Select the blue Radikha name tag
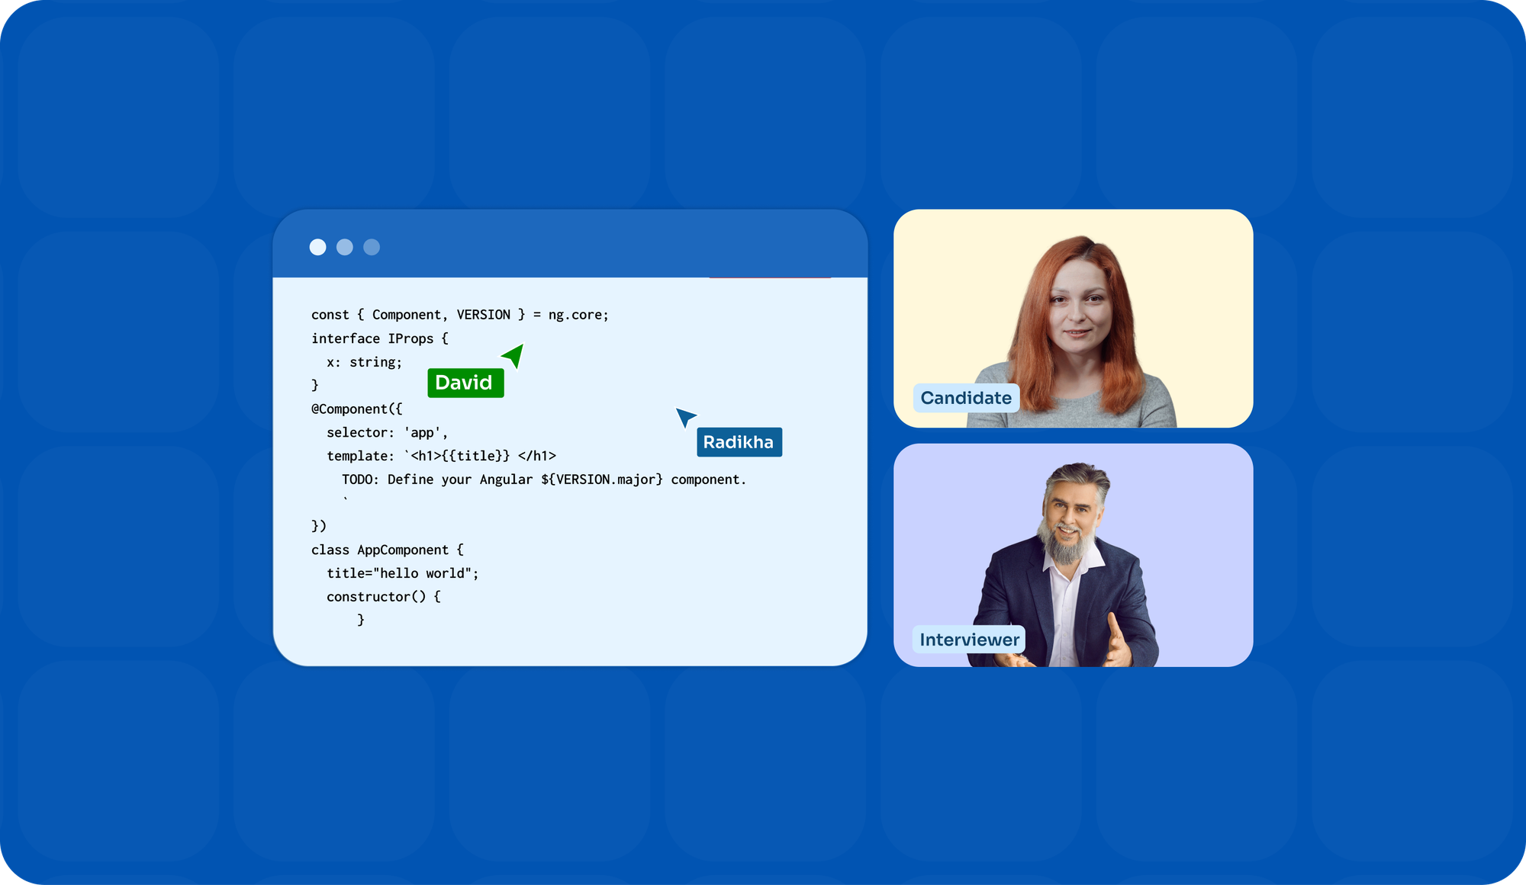This screenshot has height=885, width=1526. click(739, 442)
